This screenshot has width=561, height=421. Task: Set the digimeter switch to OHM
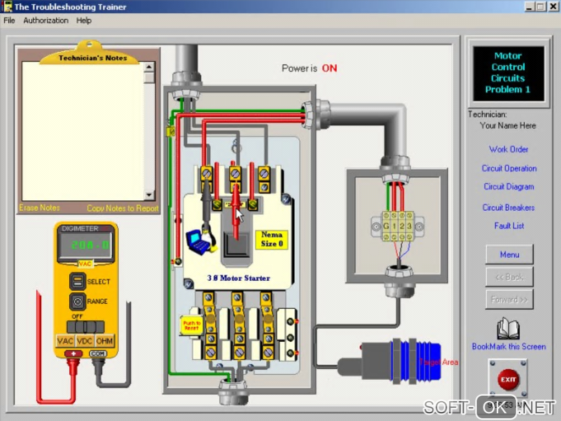click(105, 341)
